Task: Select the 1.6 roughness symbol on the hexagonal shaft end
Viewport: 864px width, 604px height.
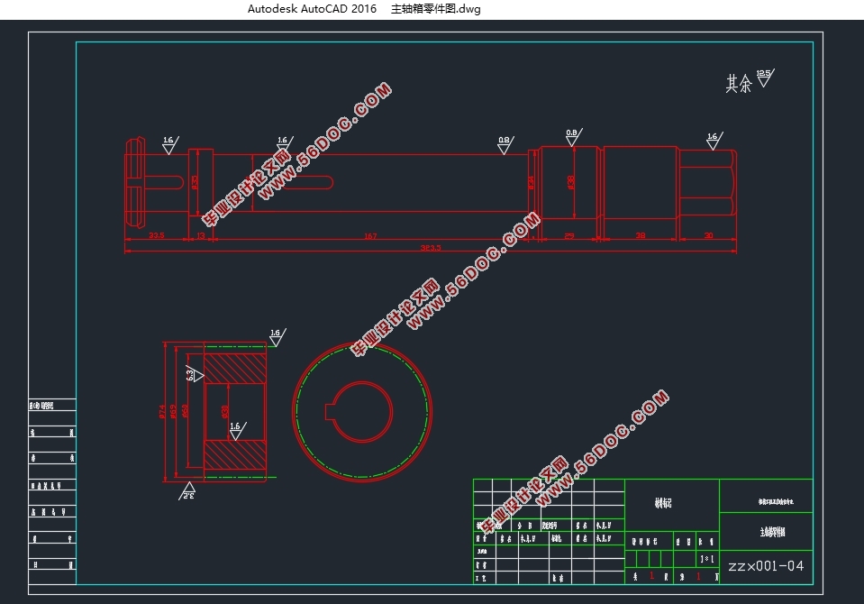Action: 712,141
